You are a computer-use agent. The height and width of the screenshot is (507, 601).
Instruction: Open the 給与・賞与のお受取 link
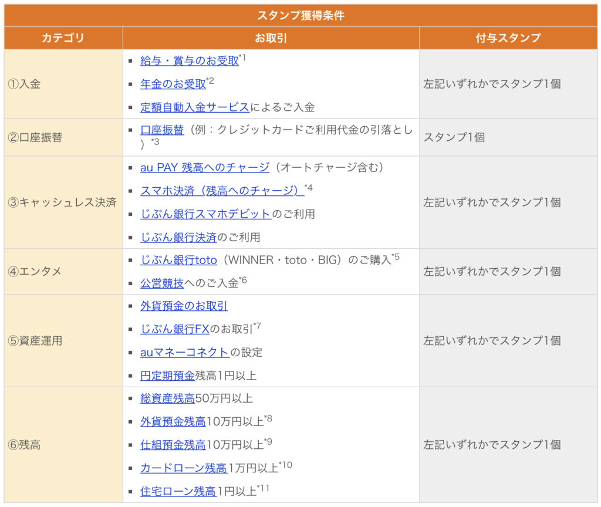coord(190,61)
